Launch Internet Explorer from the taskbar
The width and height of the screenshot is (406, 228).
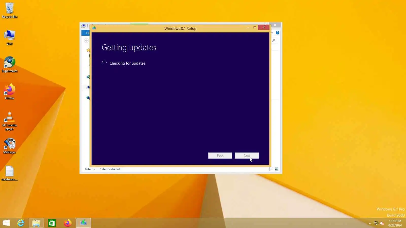(21, 223)
